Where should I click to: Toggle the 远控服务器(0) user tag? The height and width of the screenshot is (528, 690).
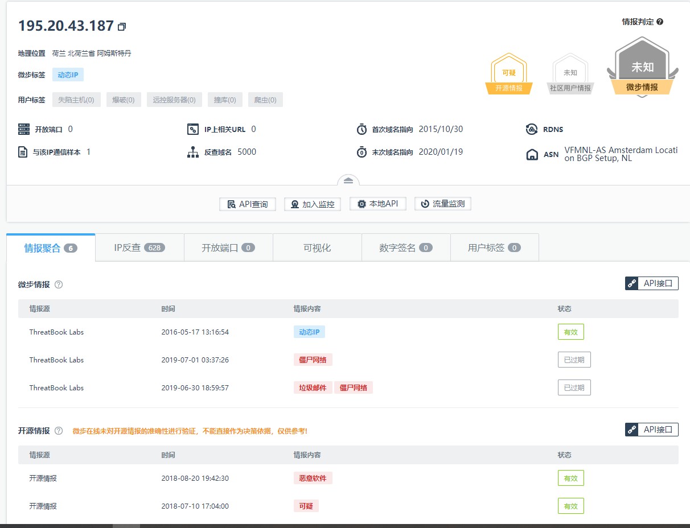tap(174, 100)
